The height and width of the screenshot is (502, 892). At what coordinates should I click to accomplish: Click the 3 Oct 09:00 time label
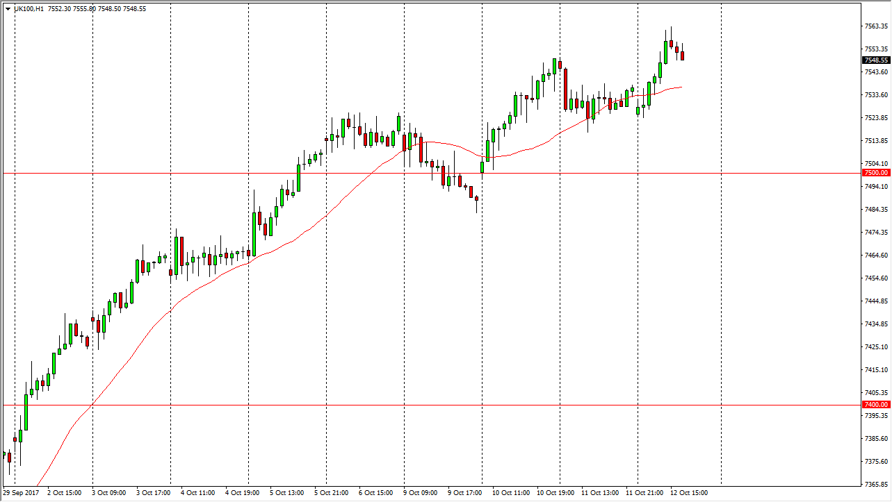pyautogui.click(x=111, y=493)
